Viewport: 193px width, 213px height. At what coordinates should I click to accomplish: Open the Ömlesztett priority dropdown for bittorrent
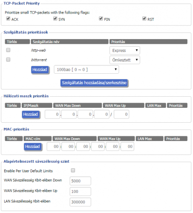pyautogui.click(x=125, y=60)
